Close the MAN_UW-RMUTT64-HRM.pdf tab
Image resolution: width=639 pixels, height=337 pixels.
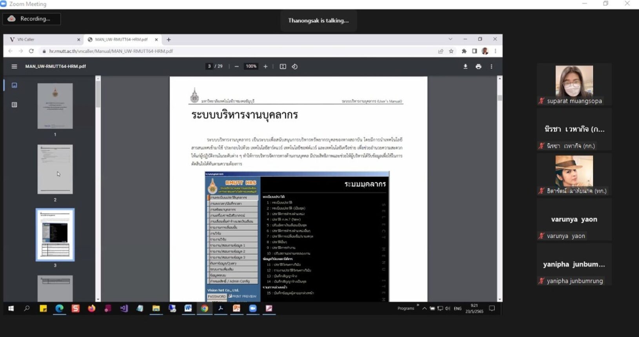coord(156,40)
